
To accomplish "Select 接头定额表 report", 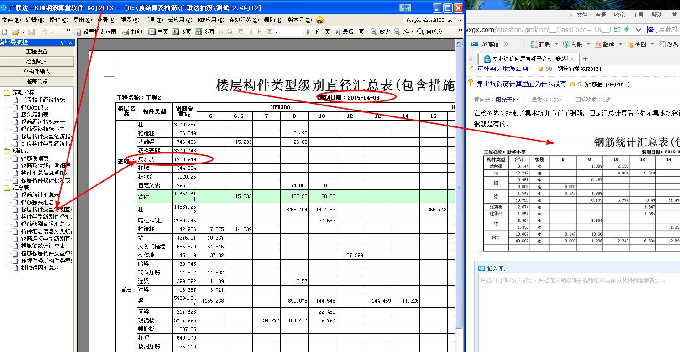I will click(x=35, y=115).
